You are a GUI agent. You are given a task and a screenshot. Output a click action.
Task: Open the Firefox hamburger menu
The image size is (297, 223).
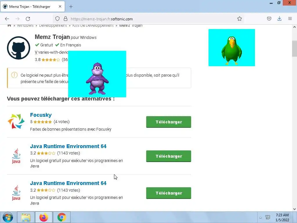290,19
